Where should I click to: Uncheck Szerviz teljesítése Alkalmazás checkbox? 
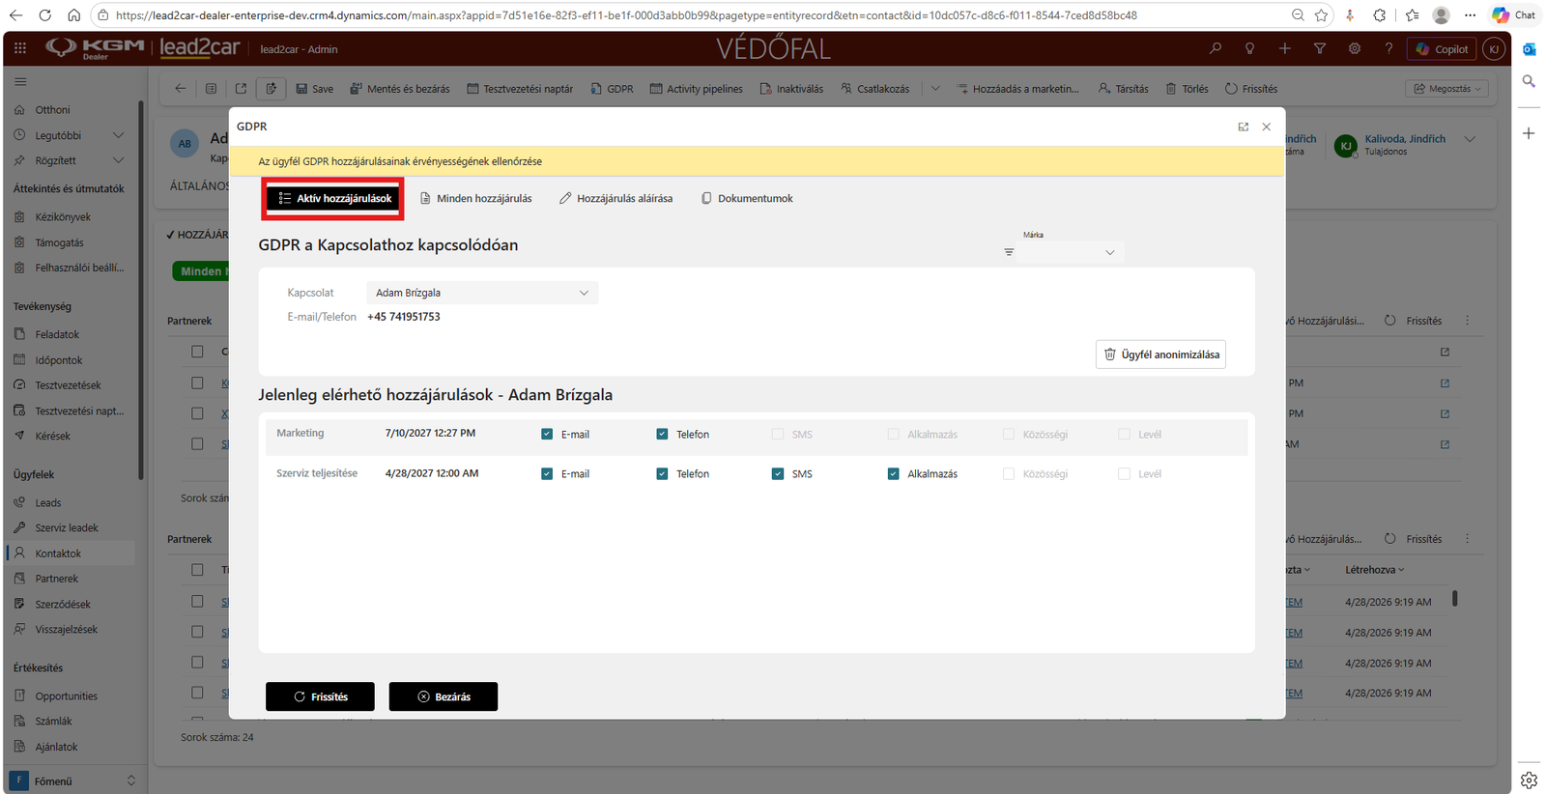[x=893, y=474]
